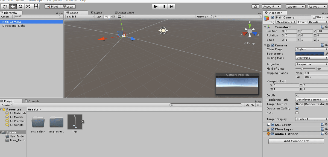Open the Projection dropdown
The width and height of the screenshot is (328, 157).
pyautogui.click(x=311, y=64)
